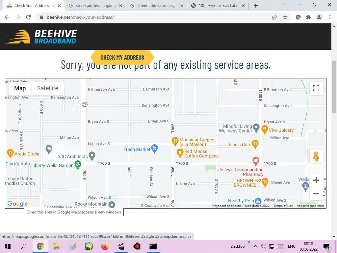Toggle fullscreen map view
Viewport: 337px width, 253px height.
click(x=316, y=88)
